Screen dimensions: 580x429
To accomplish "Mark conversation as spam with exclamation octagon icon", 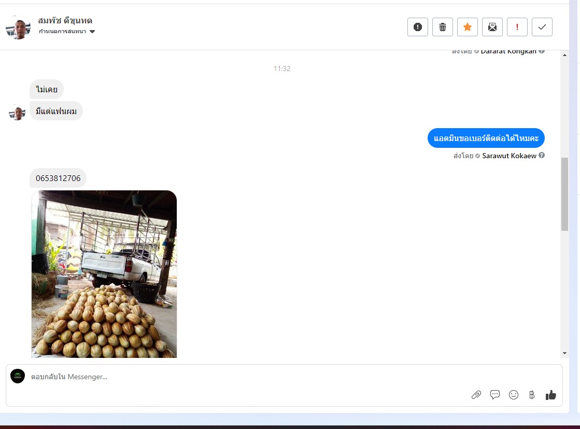I will (x=418, y=27).
